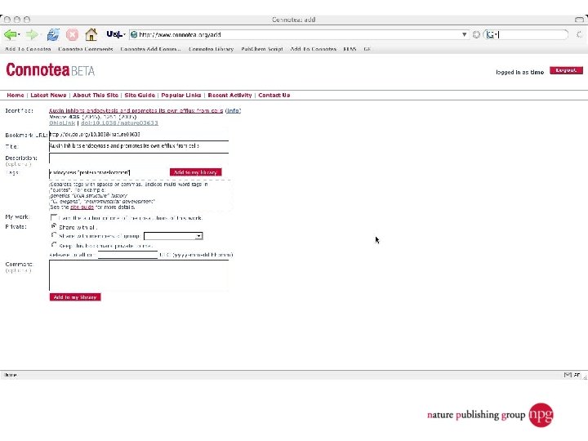
Task: Click the Description input field
Action: pos(139,158)
